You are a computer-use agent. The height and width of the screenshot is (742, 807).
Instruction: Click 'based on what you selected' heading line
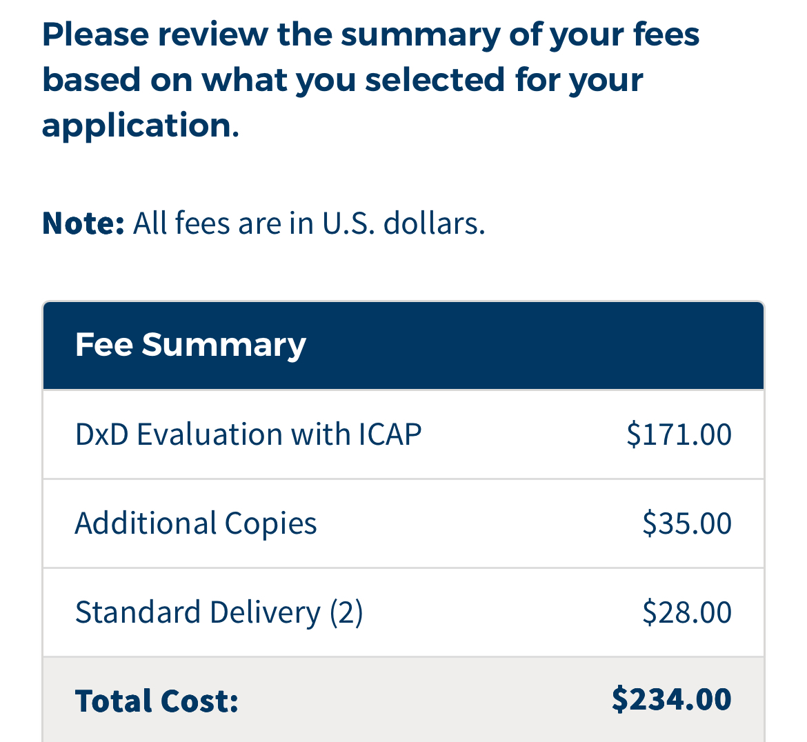click(342, 81)
